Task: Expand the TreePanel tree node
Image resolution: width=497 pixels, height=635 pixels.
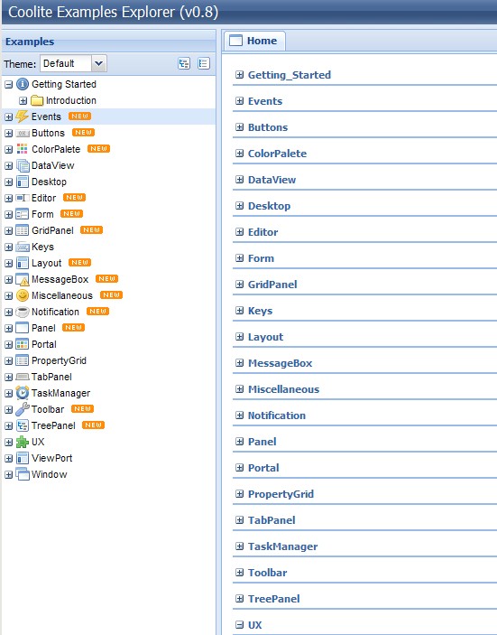Action: click(8, 426)
